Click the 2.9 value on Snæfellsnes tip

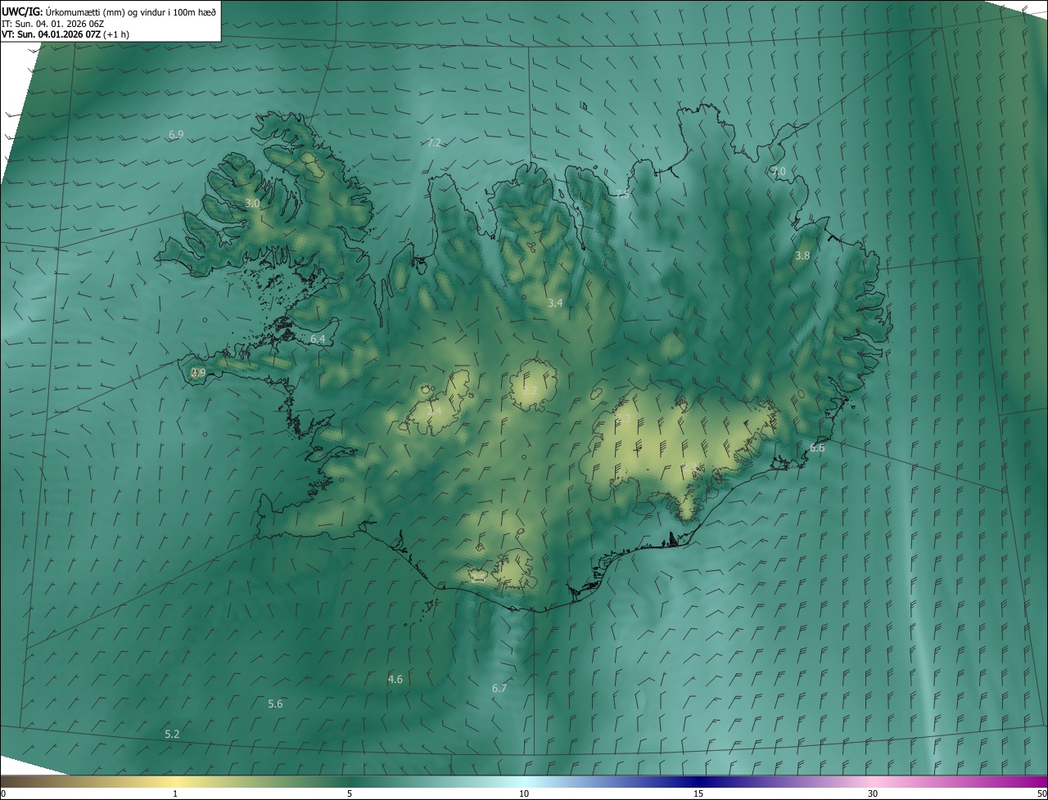tap(197, 373)
